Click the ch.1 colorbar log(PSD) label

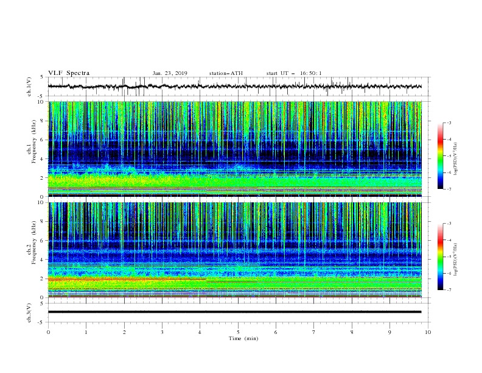[x=455, y=159]
